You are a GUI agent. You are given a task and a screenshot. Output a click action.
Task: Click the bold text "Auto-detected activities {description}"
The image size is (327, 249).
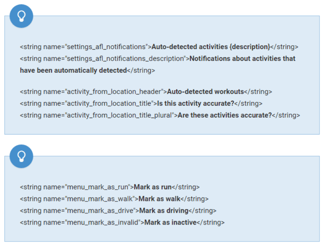[x=211, y=47]
